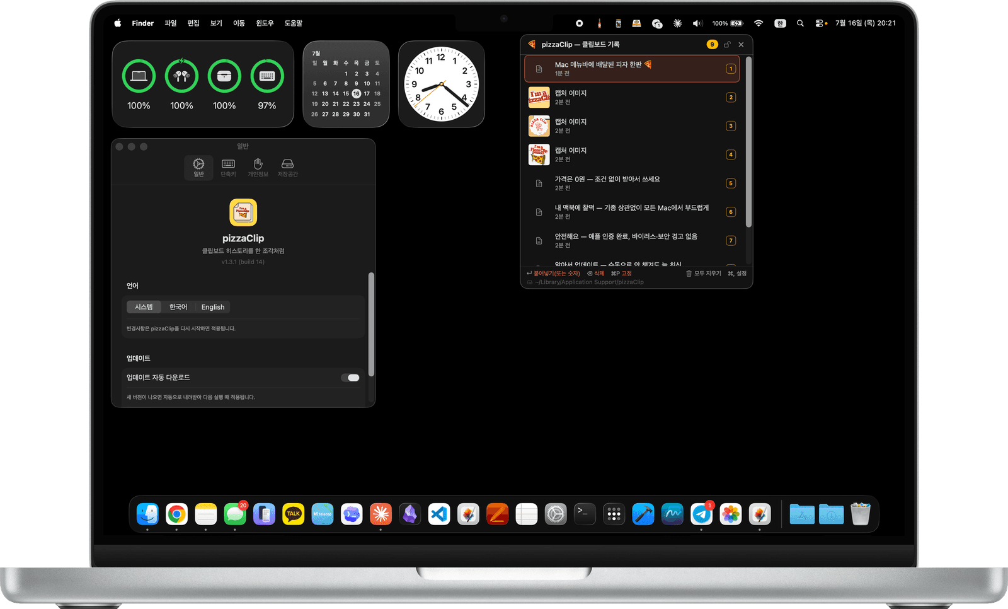Open Terminal from the Dock

[585, 514]
